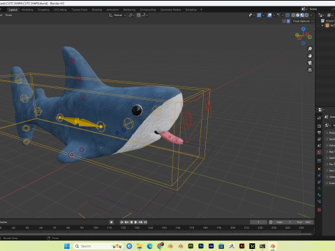335x251 pixels.
Task: Toggle preview range clock icon in timeline
Action: pos(271,222)
